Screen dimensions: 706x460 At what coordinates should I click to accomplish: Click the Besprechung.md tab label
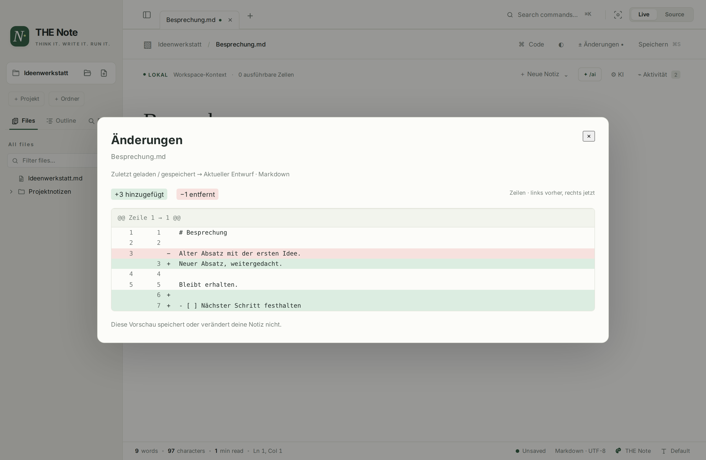coord(191,20)
